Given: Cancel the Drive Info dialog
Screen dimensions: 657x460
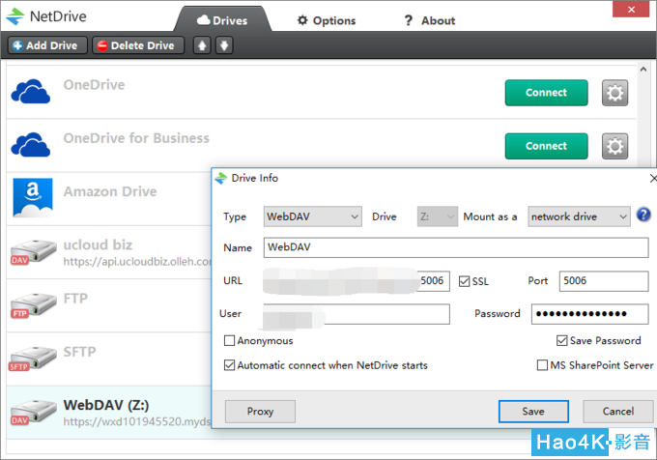Looking at the screenshot, I should coord(618,412).
